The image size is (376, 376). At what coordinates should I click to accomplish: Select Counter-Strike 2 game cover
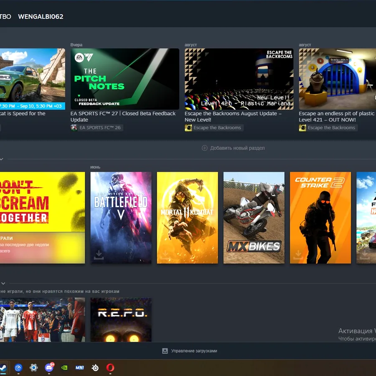(320, 218)
